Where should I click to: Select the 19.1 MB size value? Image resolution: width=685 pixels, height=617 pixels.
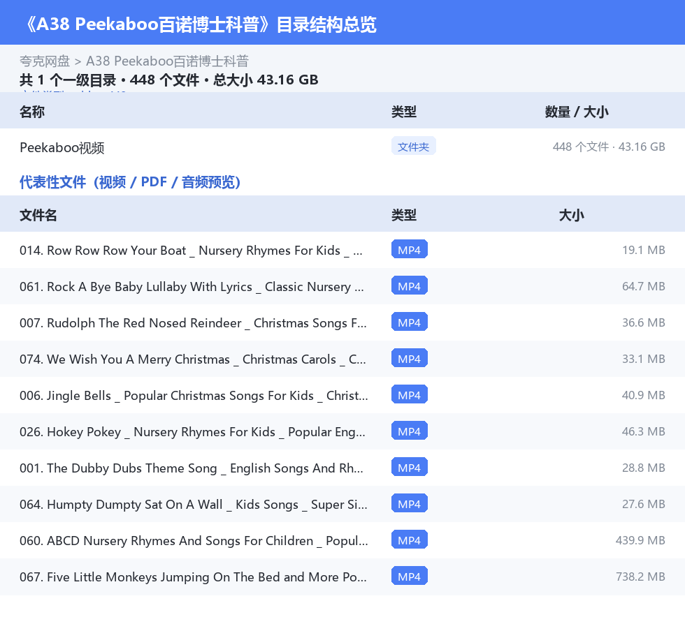[x=644, y=250]
